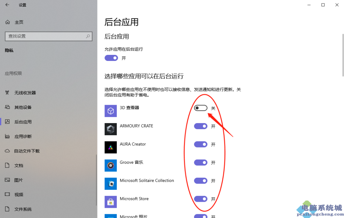The height and width of the screenshot is (218, 344).
Task: Maximize the 设置 window
Action: (323, 5)
